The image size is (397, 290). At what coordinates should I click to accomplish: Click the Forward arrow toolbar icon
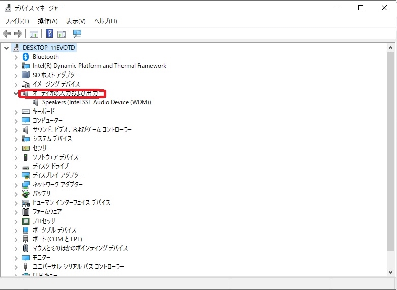[x=18, y=33]
